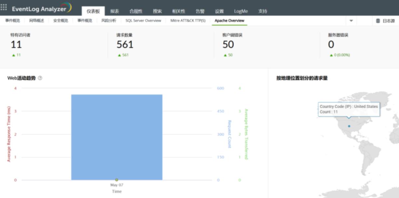399x198 pixels.
Task: Select the 仪表板 main tab
Action: click(x=93, y=11)
